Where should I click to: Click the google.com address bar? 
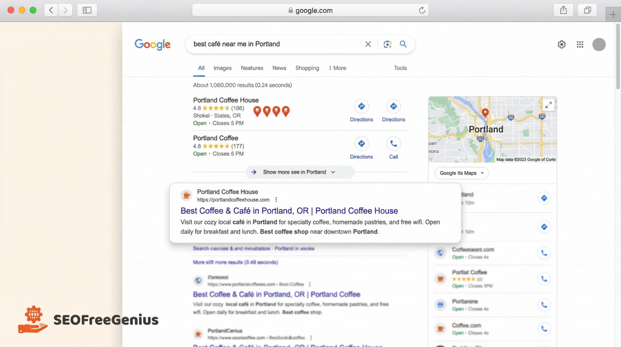(x=310, y=10)
